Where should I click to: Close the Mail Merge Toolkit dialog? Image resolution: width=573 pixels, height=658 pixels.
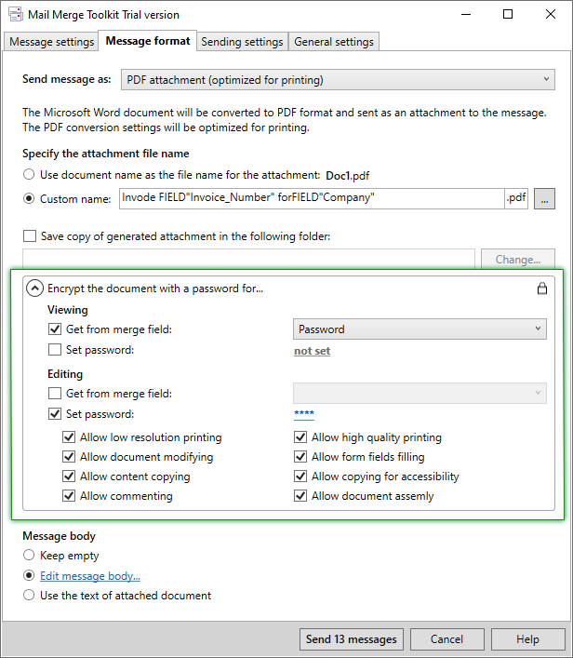551,14
